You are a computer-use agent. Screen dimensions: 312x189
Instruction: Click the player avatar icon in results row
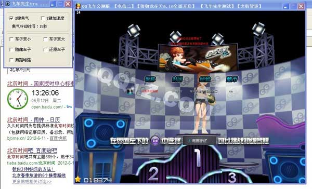pos(129,91)
